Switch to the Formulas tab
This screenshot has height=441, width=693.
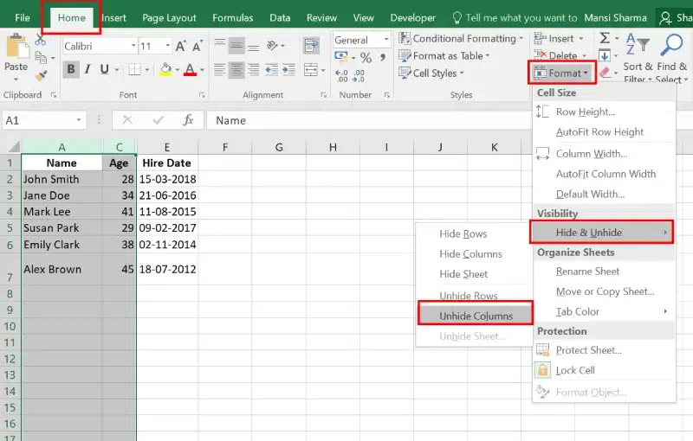tap(232, 17)
